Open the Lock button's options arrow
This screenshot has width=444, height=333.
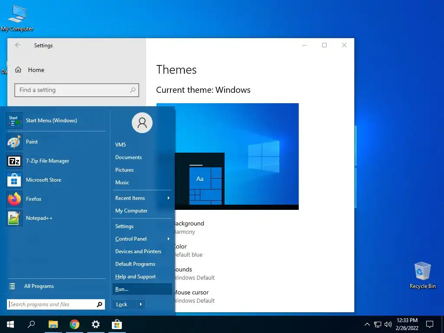point(141,304)
